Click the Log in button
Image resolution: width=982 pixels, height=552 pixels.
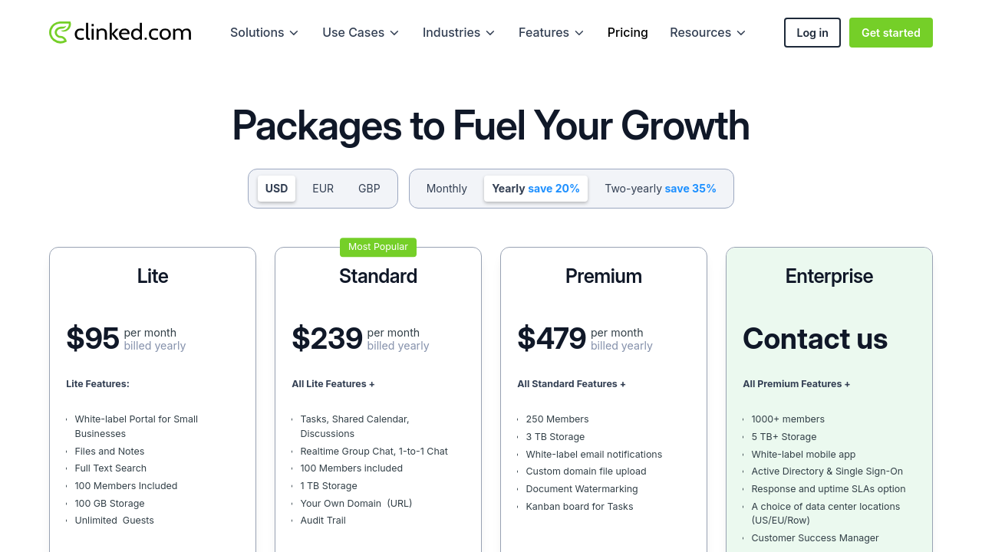tap(812, 33)
